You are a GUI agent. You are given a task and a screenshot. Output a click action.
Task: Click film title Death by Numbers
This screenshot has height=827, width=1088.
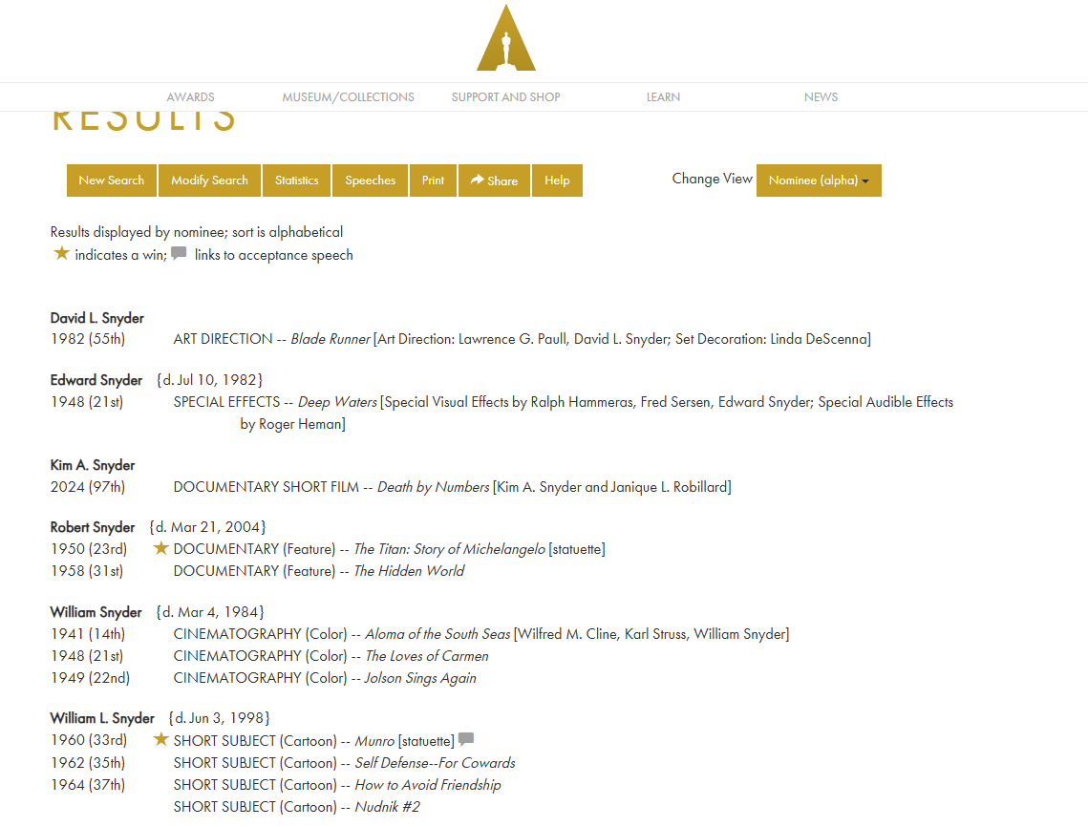click(434, 487)
